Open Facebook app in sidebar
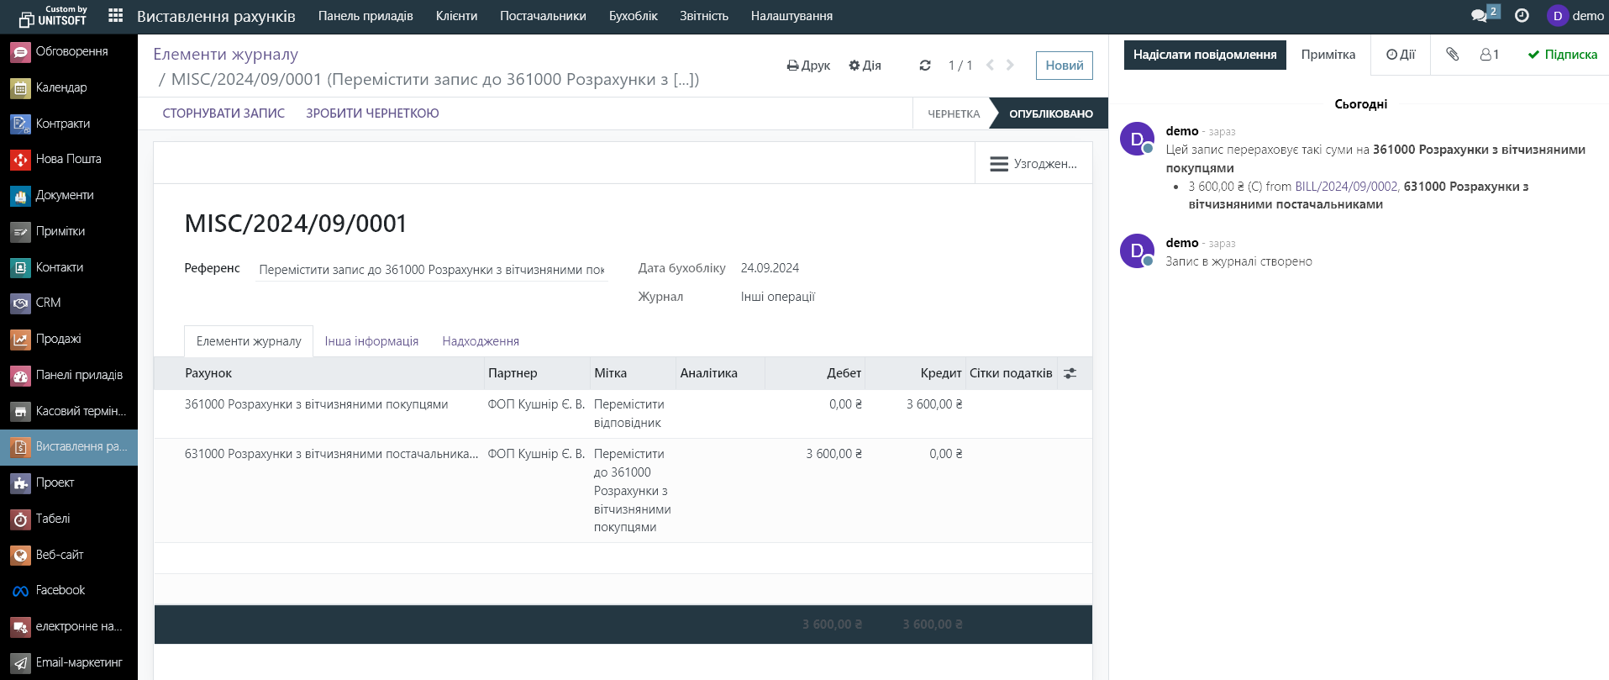 coord(60,590)
